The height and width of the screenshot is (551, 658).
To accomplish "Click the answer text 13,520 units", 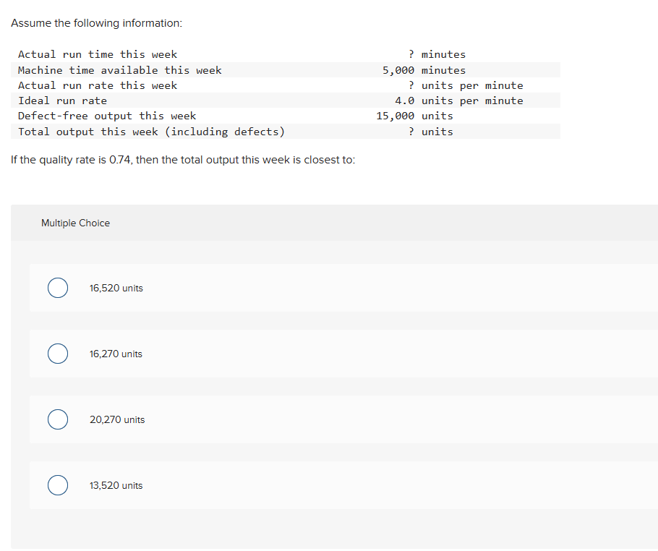I will point(116,485).
